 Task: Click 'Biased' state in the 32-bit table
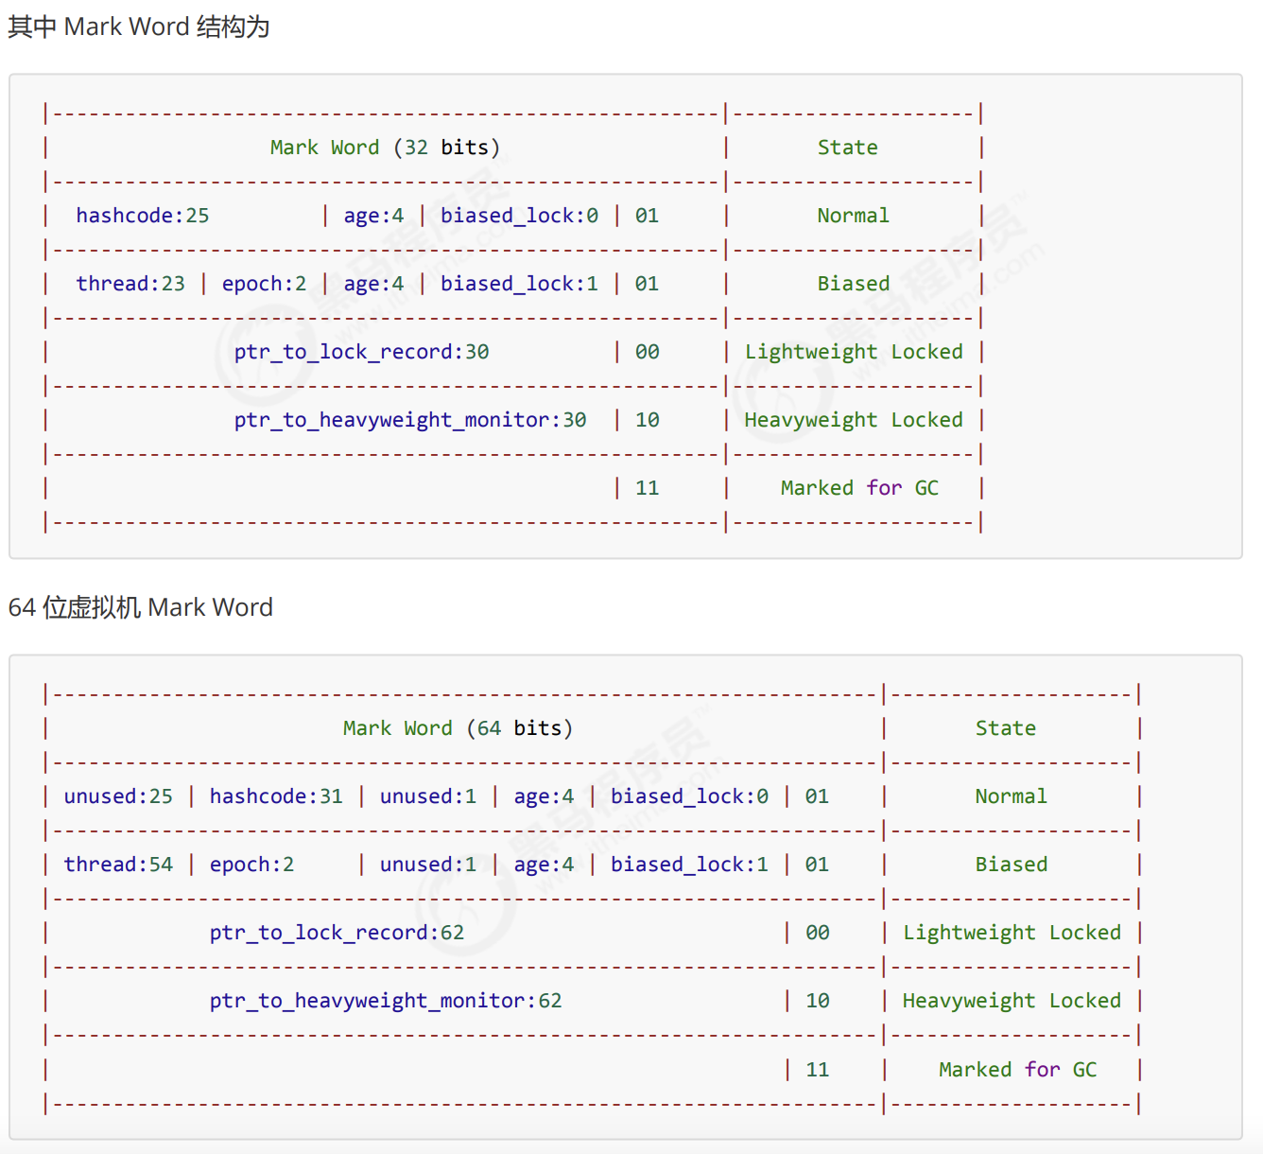click(854, 284)
